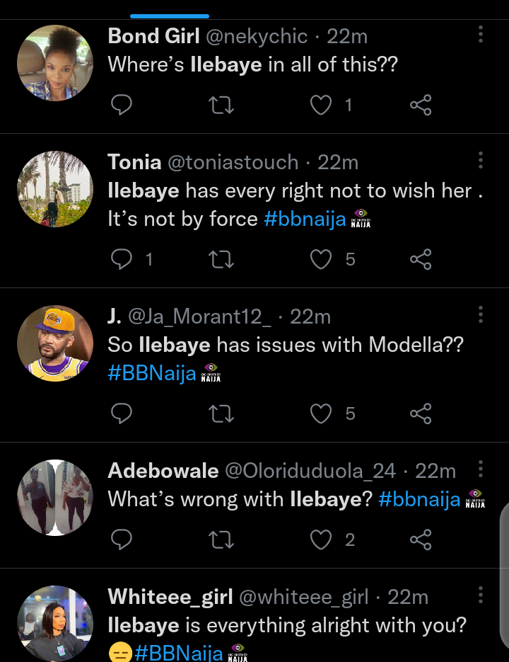Share J.'s tweet about Modella

[x=421, y=413]
